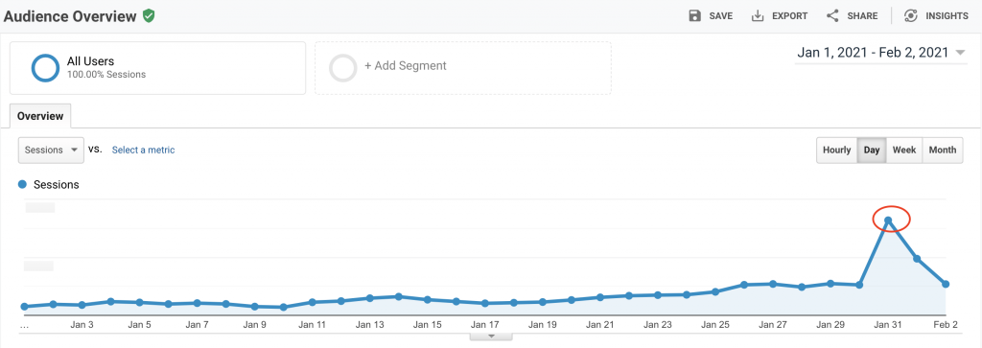Switch graph to Month view

(943, 151)
